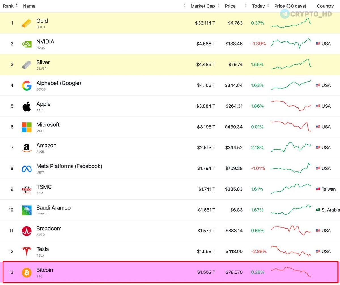Screen dimensions: 340x285
Task: Open the Bitcoin asset link
Action: pyautogui.click(x=44, y=270)
